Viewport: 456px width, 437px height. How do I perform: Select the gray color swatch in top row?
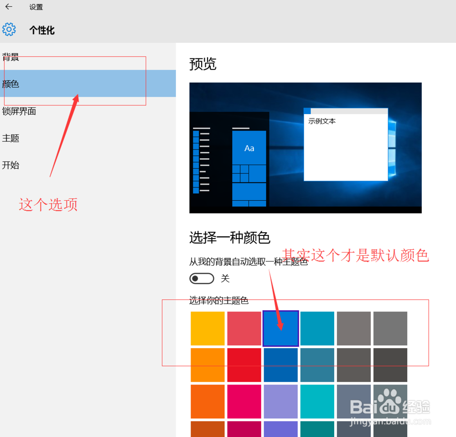353,328
